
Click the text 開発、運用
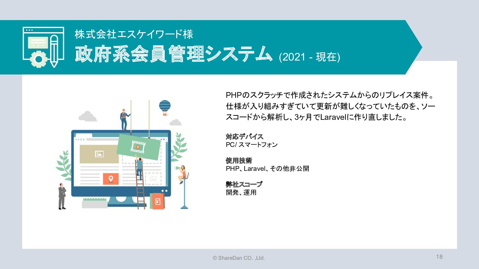241,193
